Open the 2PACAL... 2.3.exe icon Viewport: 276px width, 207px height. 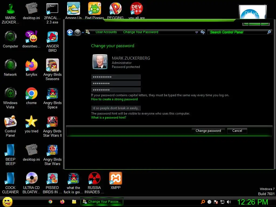click(52, 13)
